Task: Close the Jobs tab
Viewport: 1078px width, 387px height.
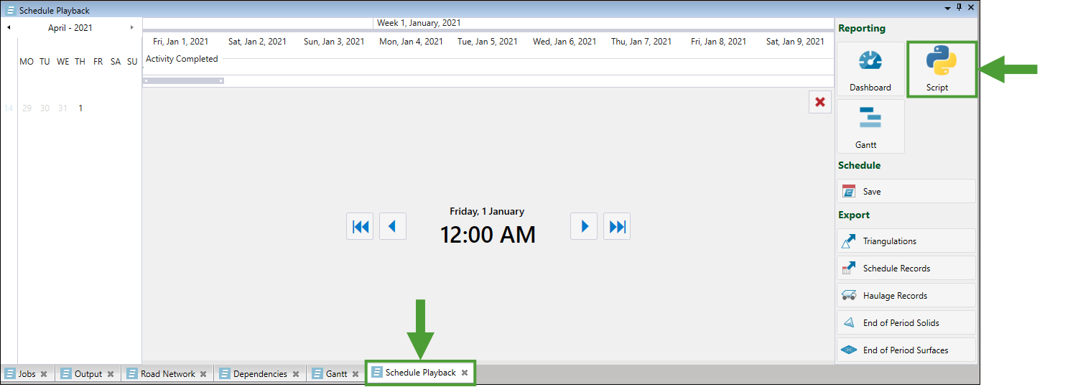Action: tap(44, 374)
